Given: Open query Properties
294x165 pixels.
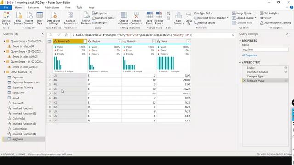Looking at the screenshot, I should pyautogui.click(x=100, y=13).
